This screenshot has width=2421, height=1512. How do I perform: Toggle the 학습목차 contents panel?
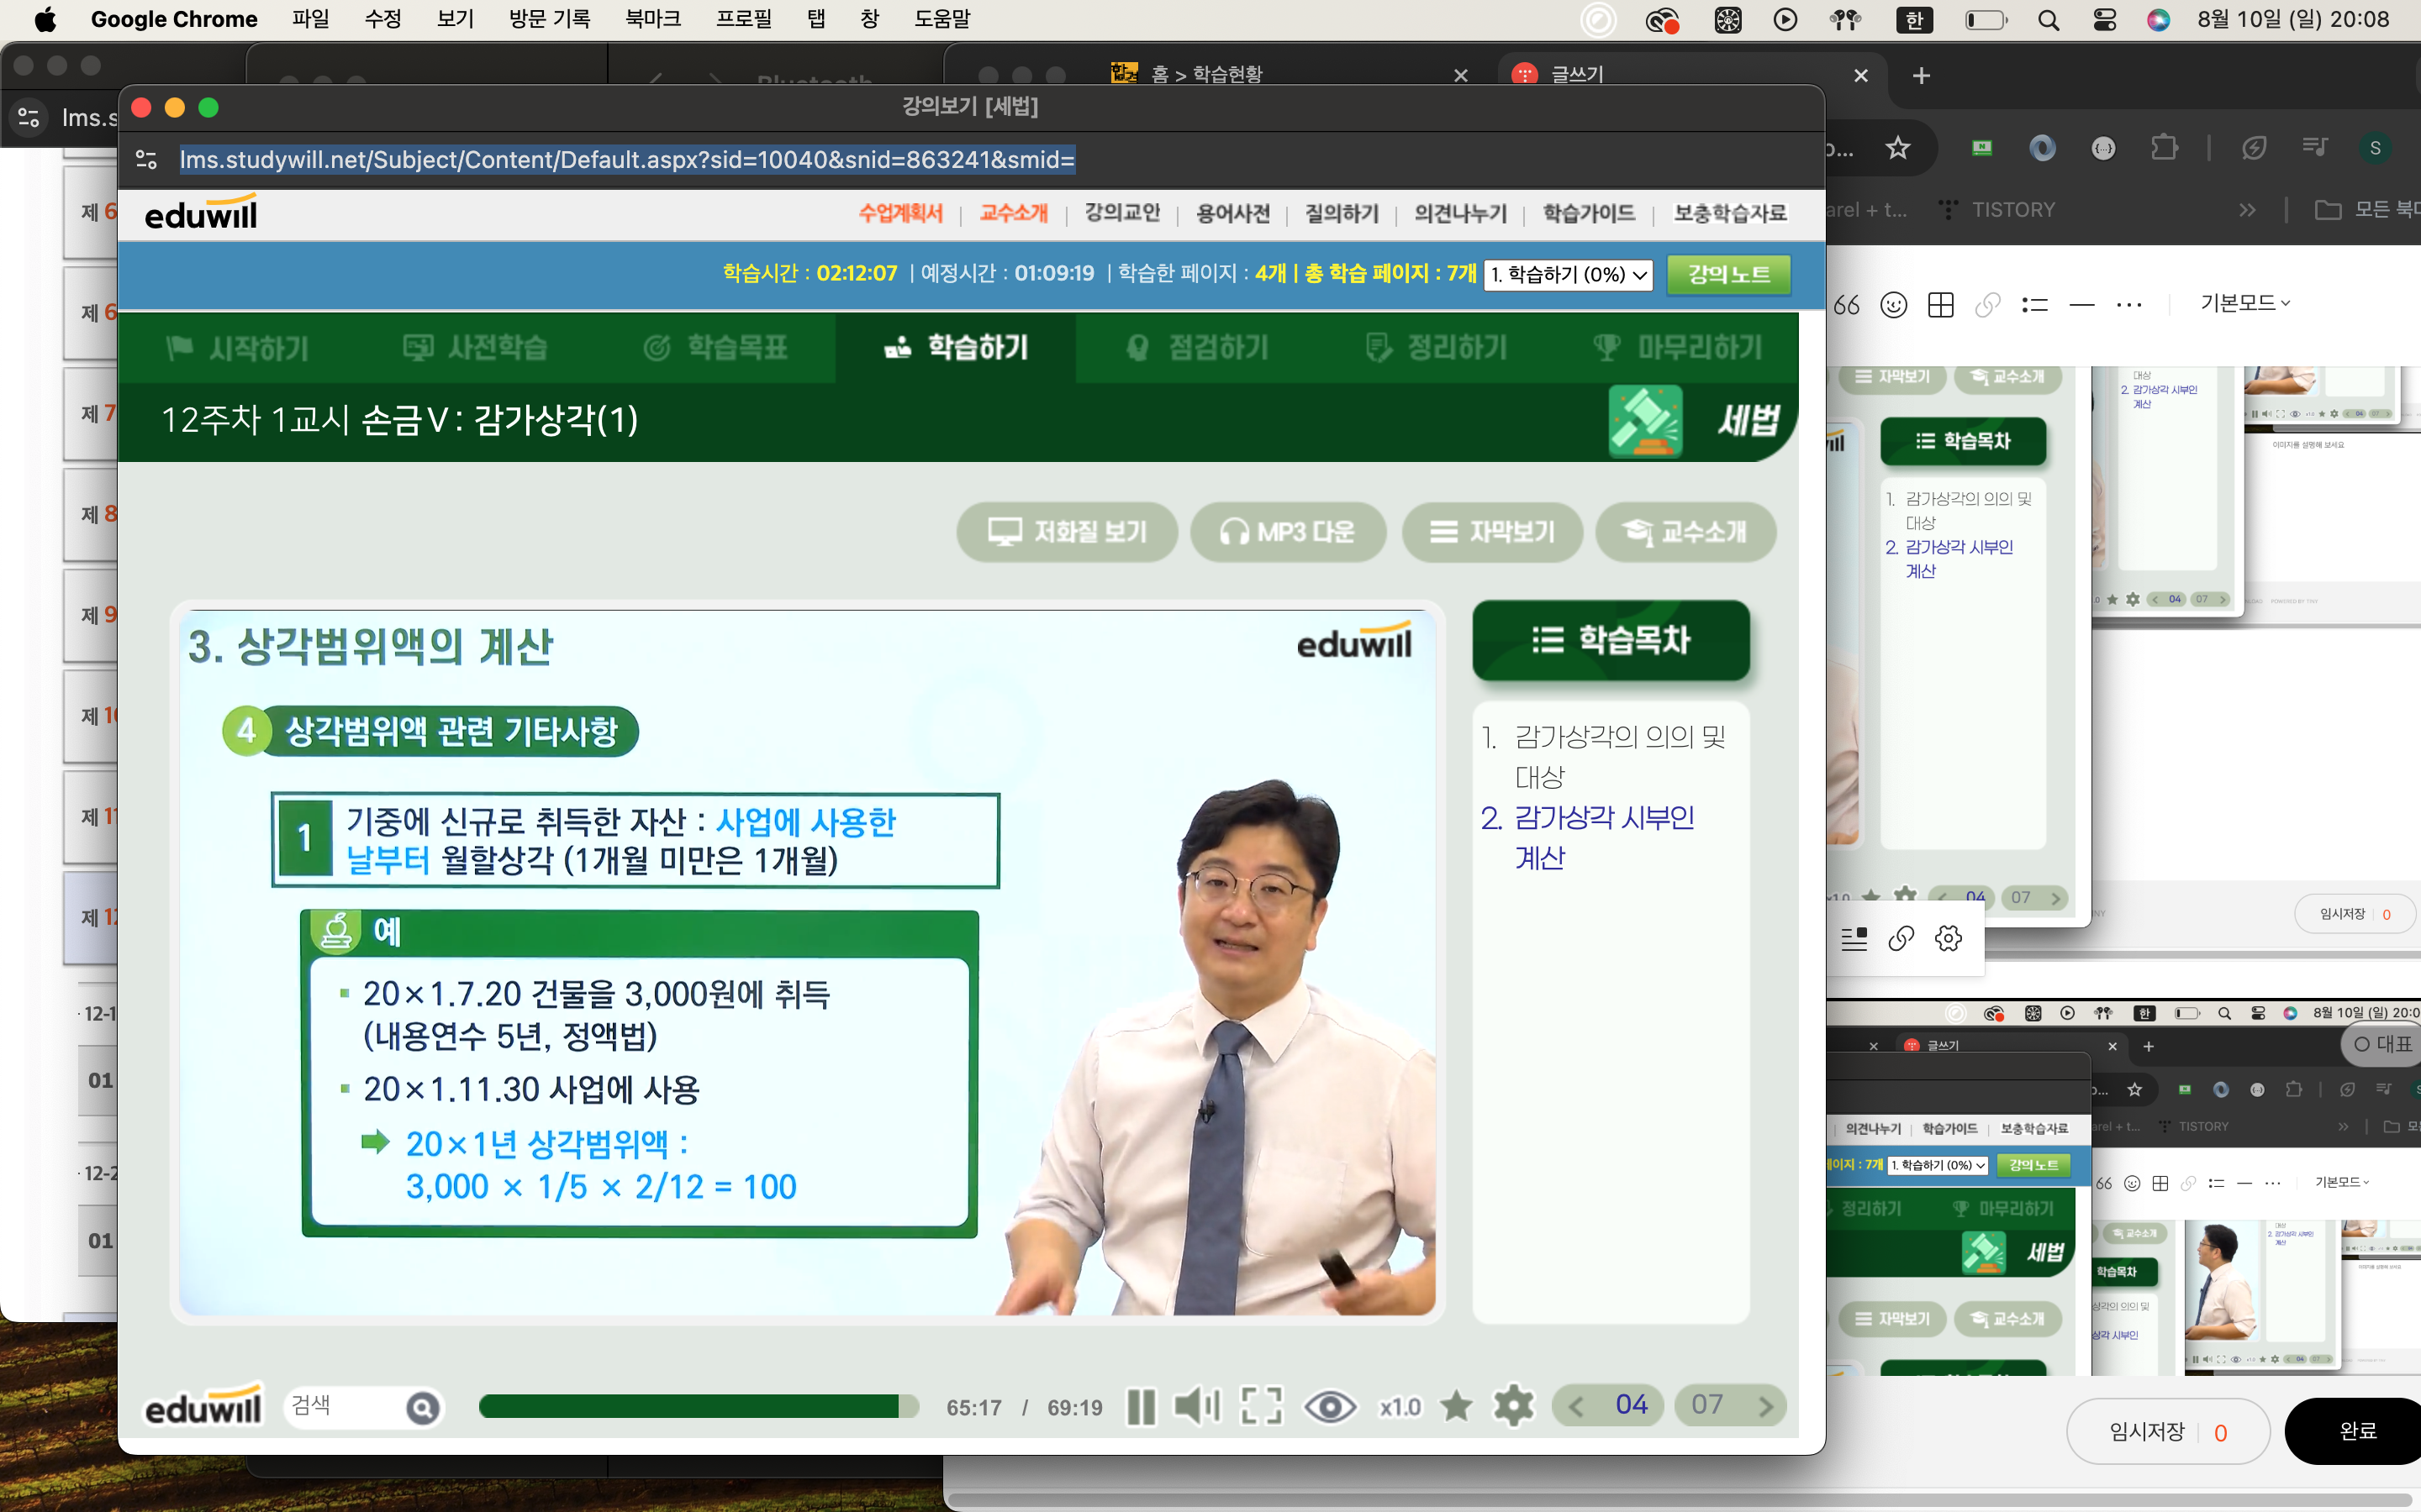(x=1611, y=640)
